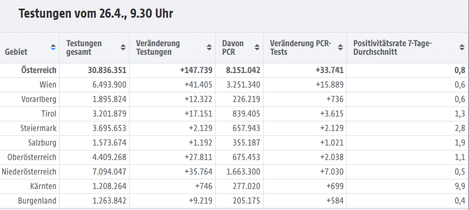Click the Niederösterreich row label
This screenshot has height=210, width=469.
point(29,172)
